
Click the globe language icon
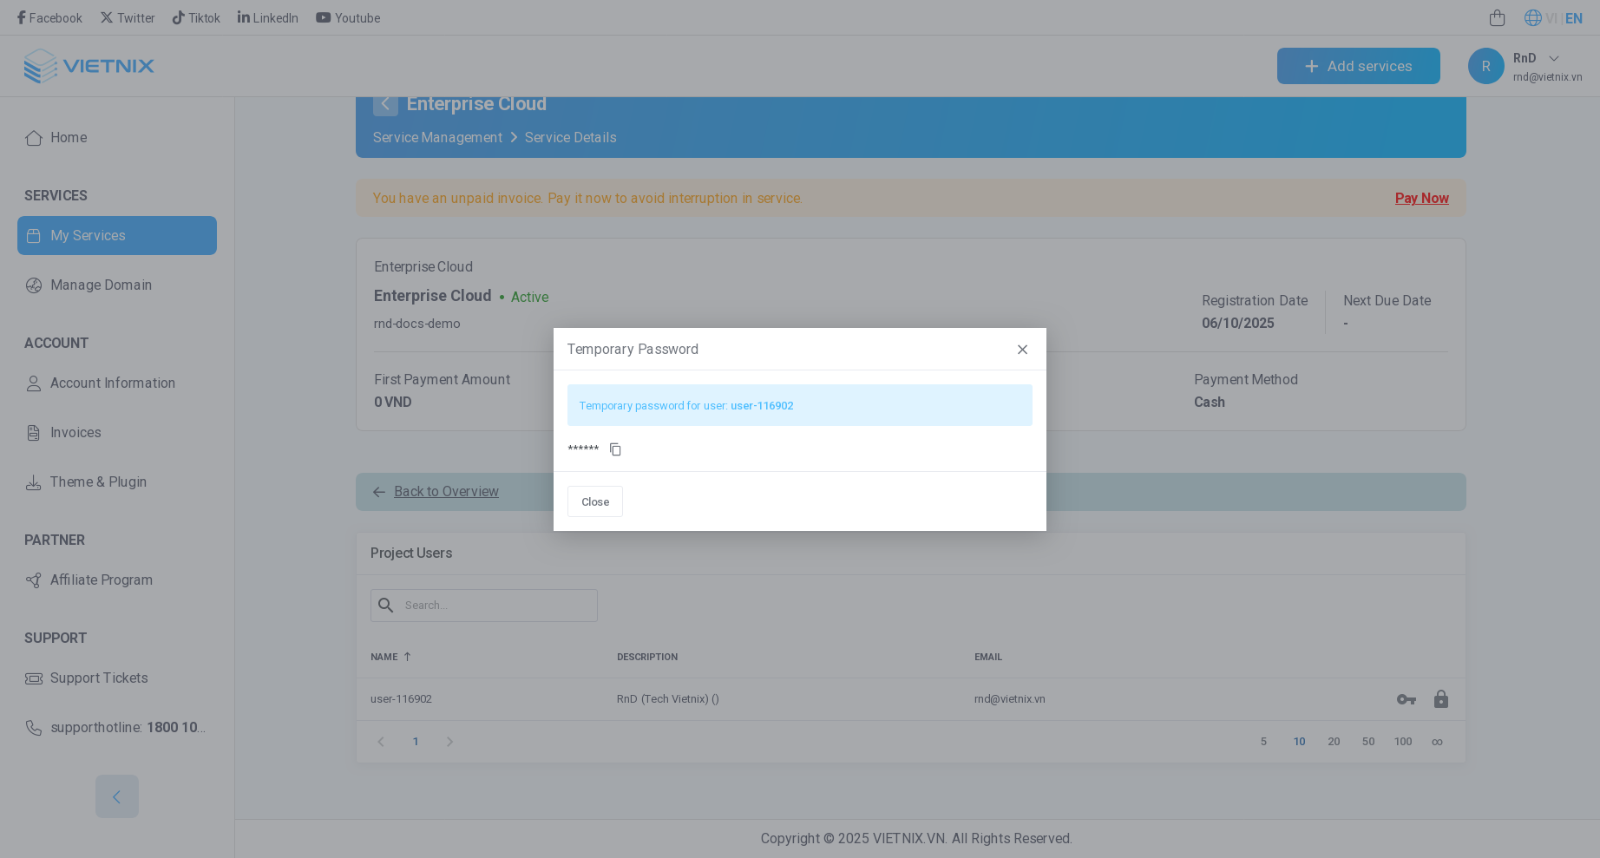click(1532, 18)
